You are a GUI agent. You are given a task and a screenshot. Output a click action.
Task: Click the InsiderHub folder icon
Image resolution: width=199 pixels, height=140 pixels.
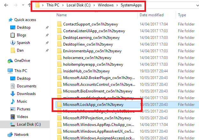pyautogui.click(x=59, y=71)
